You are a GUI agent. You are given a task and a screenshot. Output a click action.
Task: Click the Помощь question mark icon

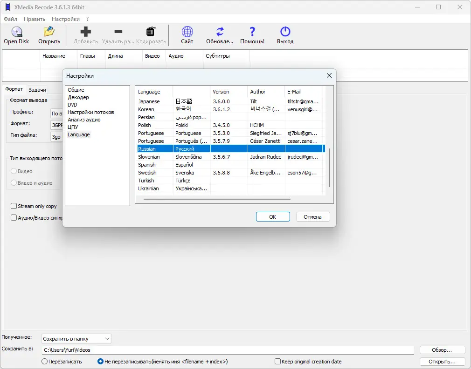coord(252,32)
